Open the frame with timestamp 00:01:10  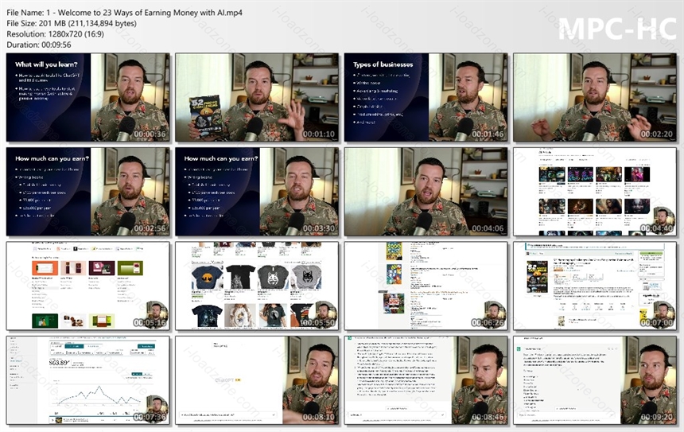[x=257, y=97]
